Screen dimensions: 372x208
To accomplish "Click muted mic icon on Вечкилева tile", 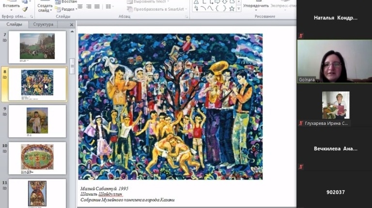I will (301, 167).
